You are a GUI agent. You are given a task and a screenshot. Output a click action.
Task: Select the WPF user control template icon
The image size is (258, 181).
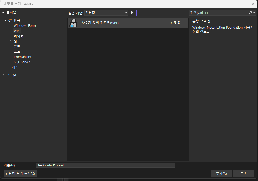pos(73,23)
